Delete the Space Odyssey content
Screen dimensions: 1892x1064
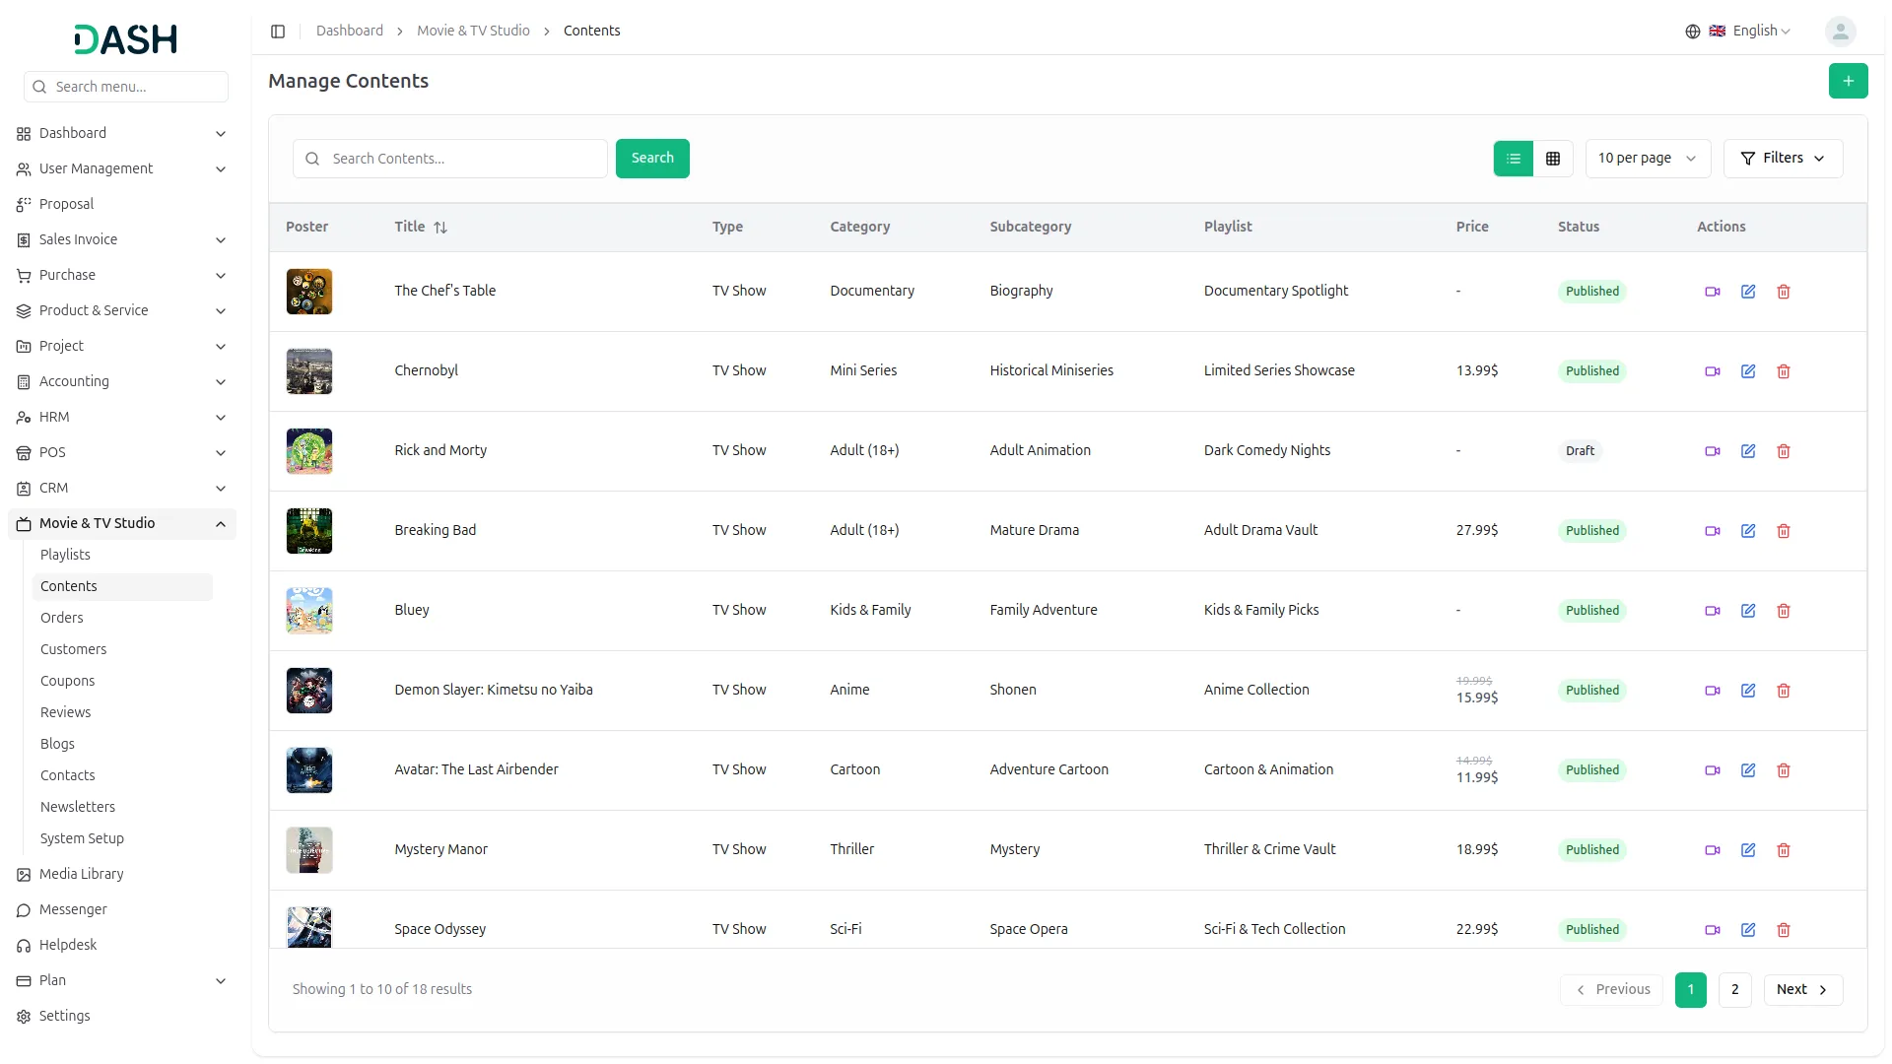[1784, 930]
